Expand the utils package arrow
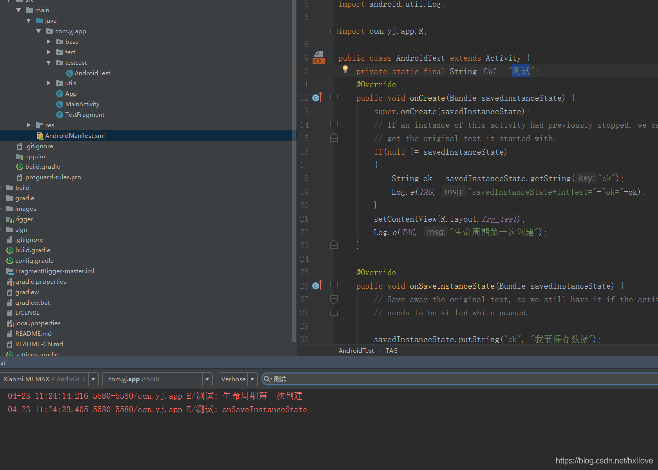Image resolution: width=658 pixels, height=470 pixels. (x=49, y=83)
